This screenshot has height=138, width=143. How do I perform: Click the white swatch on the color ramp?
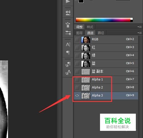(x=132, y=19)
